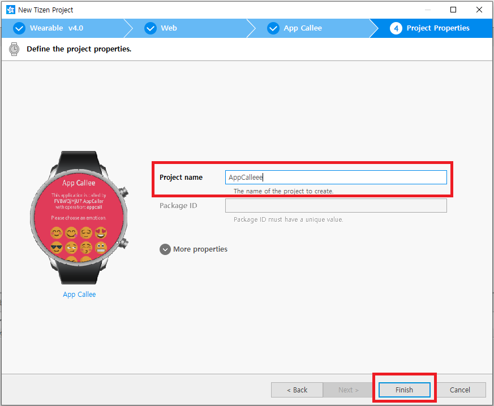Click the Project name label

[x=181, y=177]
